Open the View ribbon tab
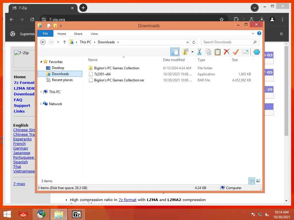Viewport: 294px width, 220px height. pyautogui.click(x=94, y=34)
